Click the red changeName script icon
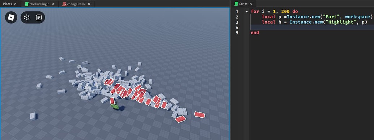This screenshot has width=374, height=140. (x=64, y=4)
